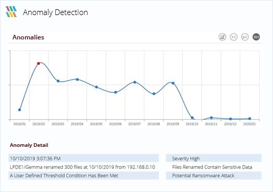The image size is (273, 192).
Task: Click the 2020/01 axis label
Action: 250,124
